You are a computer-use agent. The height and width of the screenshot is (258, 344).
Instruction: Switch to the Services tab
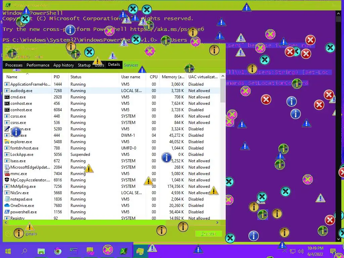coord(131,65)
